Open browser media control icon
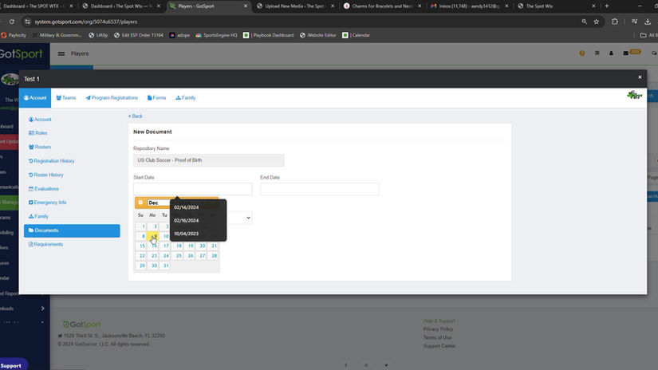658x370 pixels. 635,22
